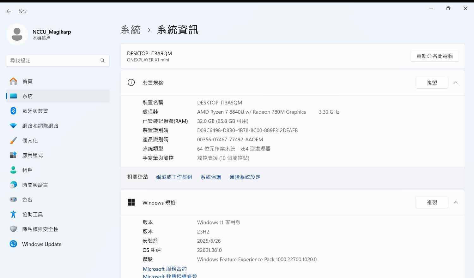
Task: Click the 裝置名稱 value DESKTOP-IT3A9QM
Action: (x=220, y=103)
